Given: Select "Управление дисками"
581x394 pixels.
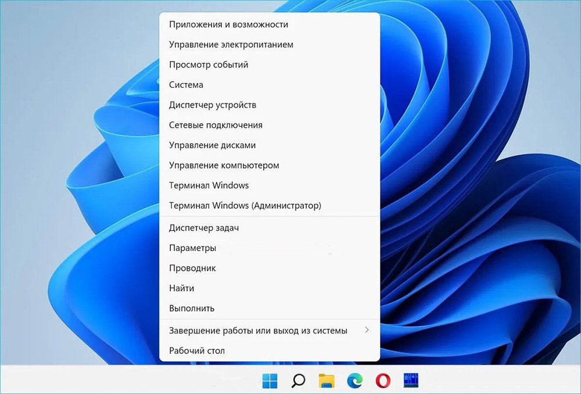Looking at the screenshot, I should pyautogui.click(x=270, y=145).
